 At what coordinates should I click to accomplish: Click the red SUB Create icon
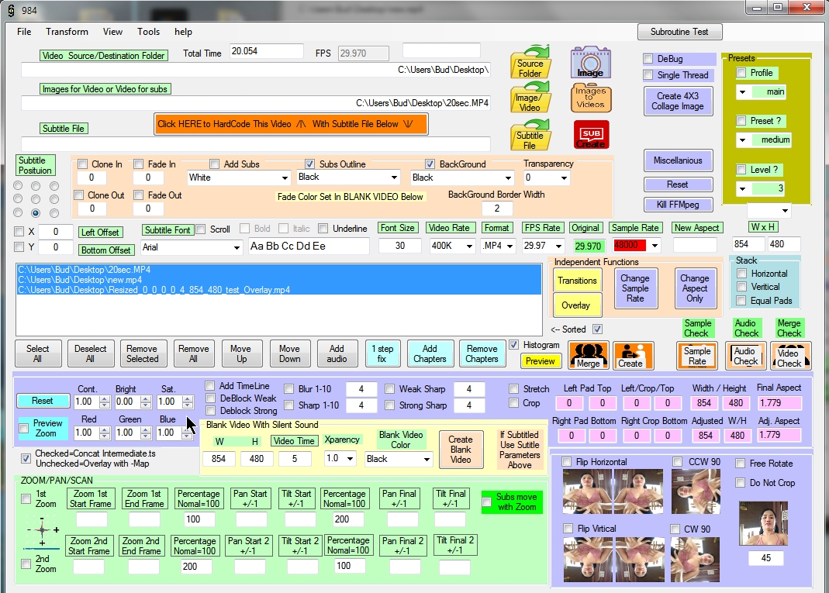click(x=591, y=135)
